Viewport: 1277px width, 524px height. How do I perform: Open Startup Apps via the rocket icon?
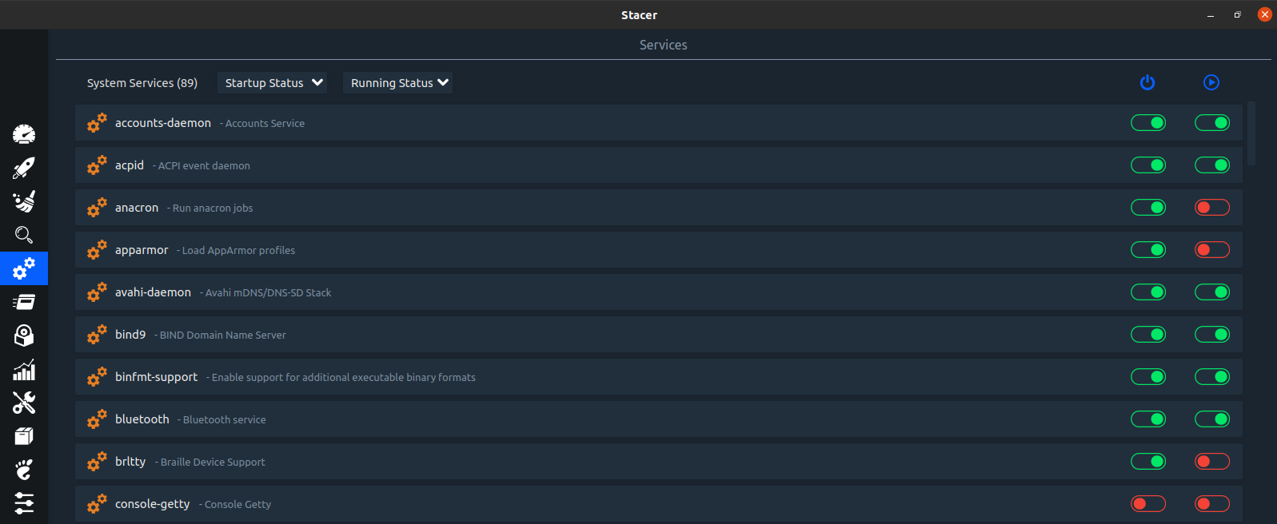(x=24, y=168)
